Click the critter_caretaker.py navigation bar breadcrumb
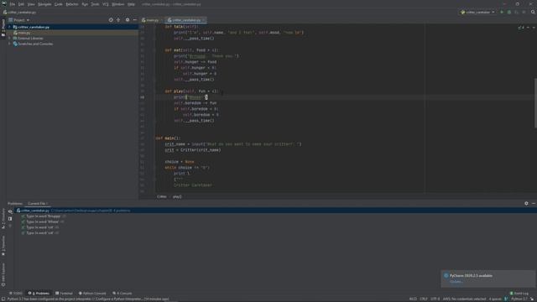The height and width of the screenshot is (302, 537). click(20, 13)
